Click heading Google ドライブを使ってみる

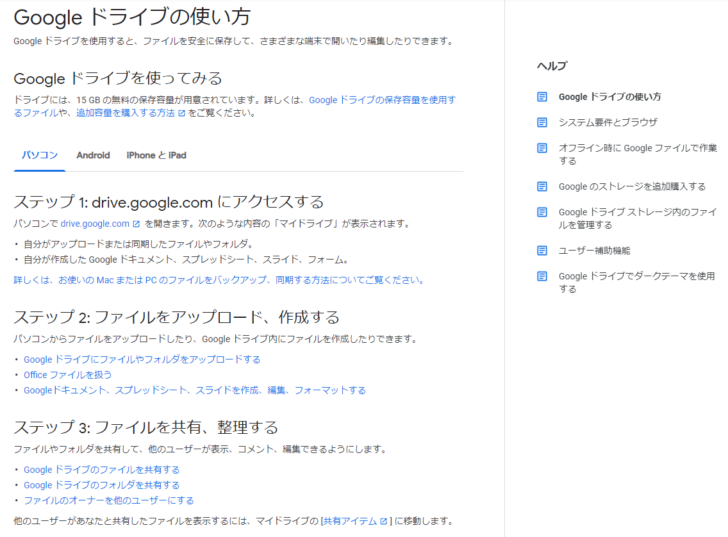(x=118, y=78)
